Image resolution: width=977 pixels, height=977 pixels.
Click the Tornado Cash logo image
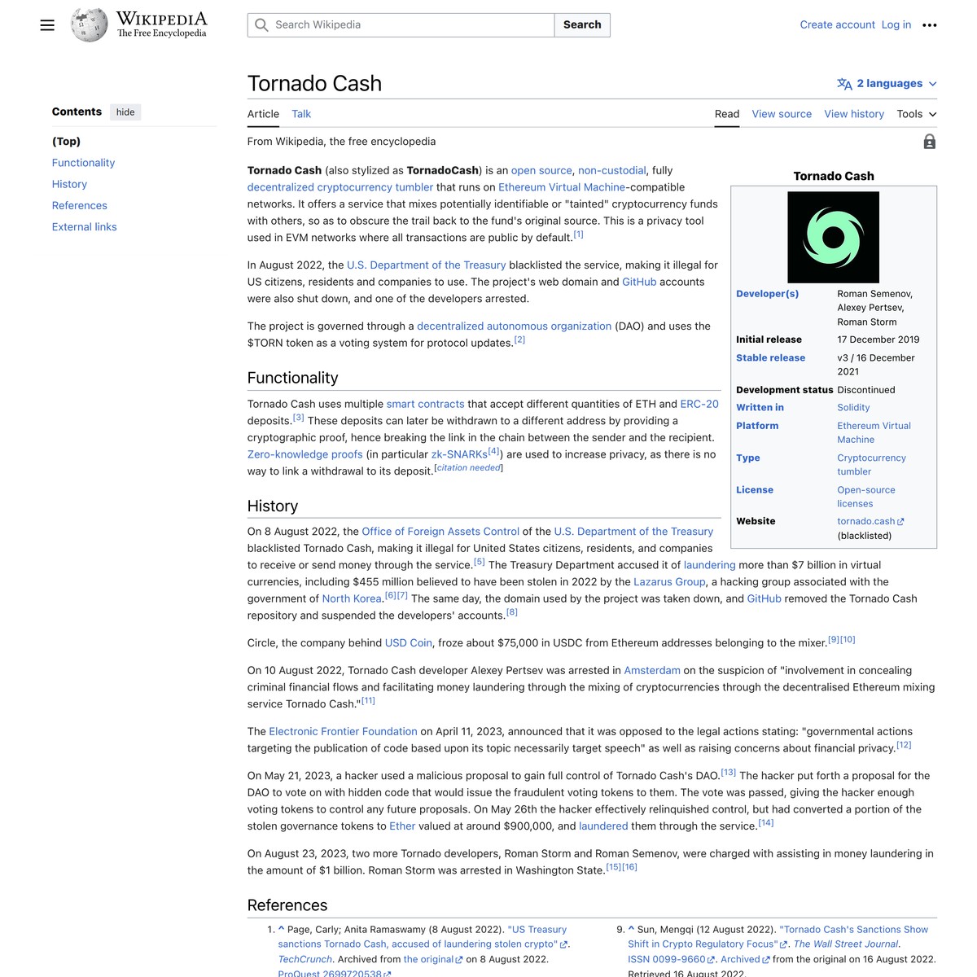[x=833, y=236]
